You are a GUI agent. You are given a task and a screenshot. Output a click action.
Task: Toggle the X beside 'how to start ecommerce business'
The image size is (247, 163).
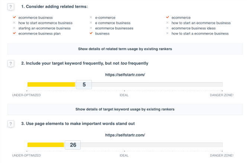coord(14,23)
